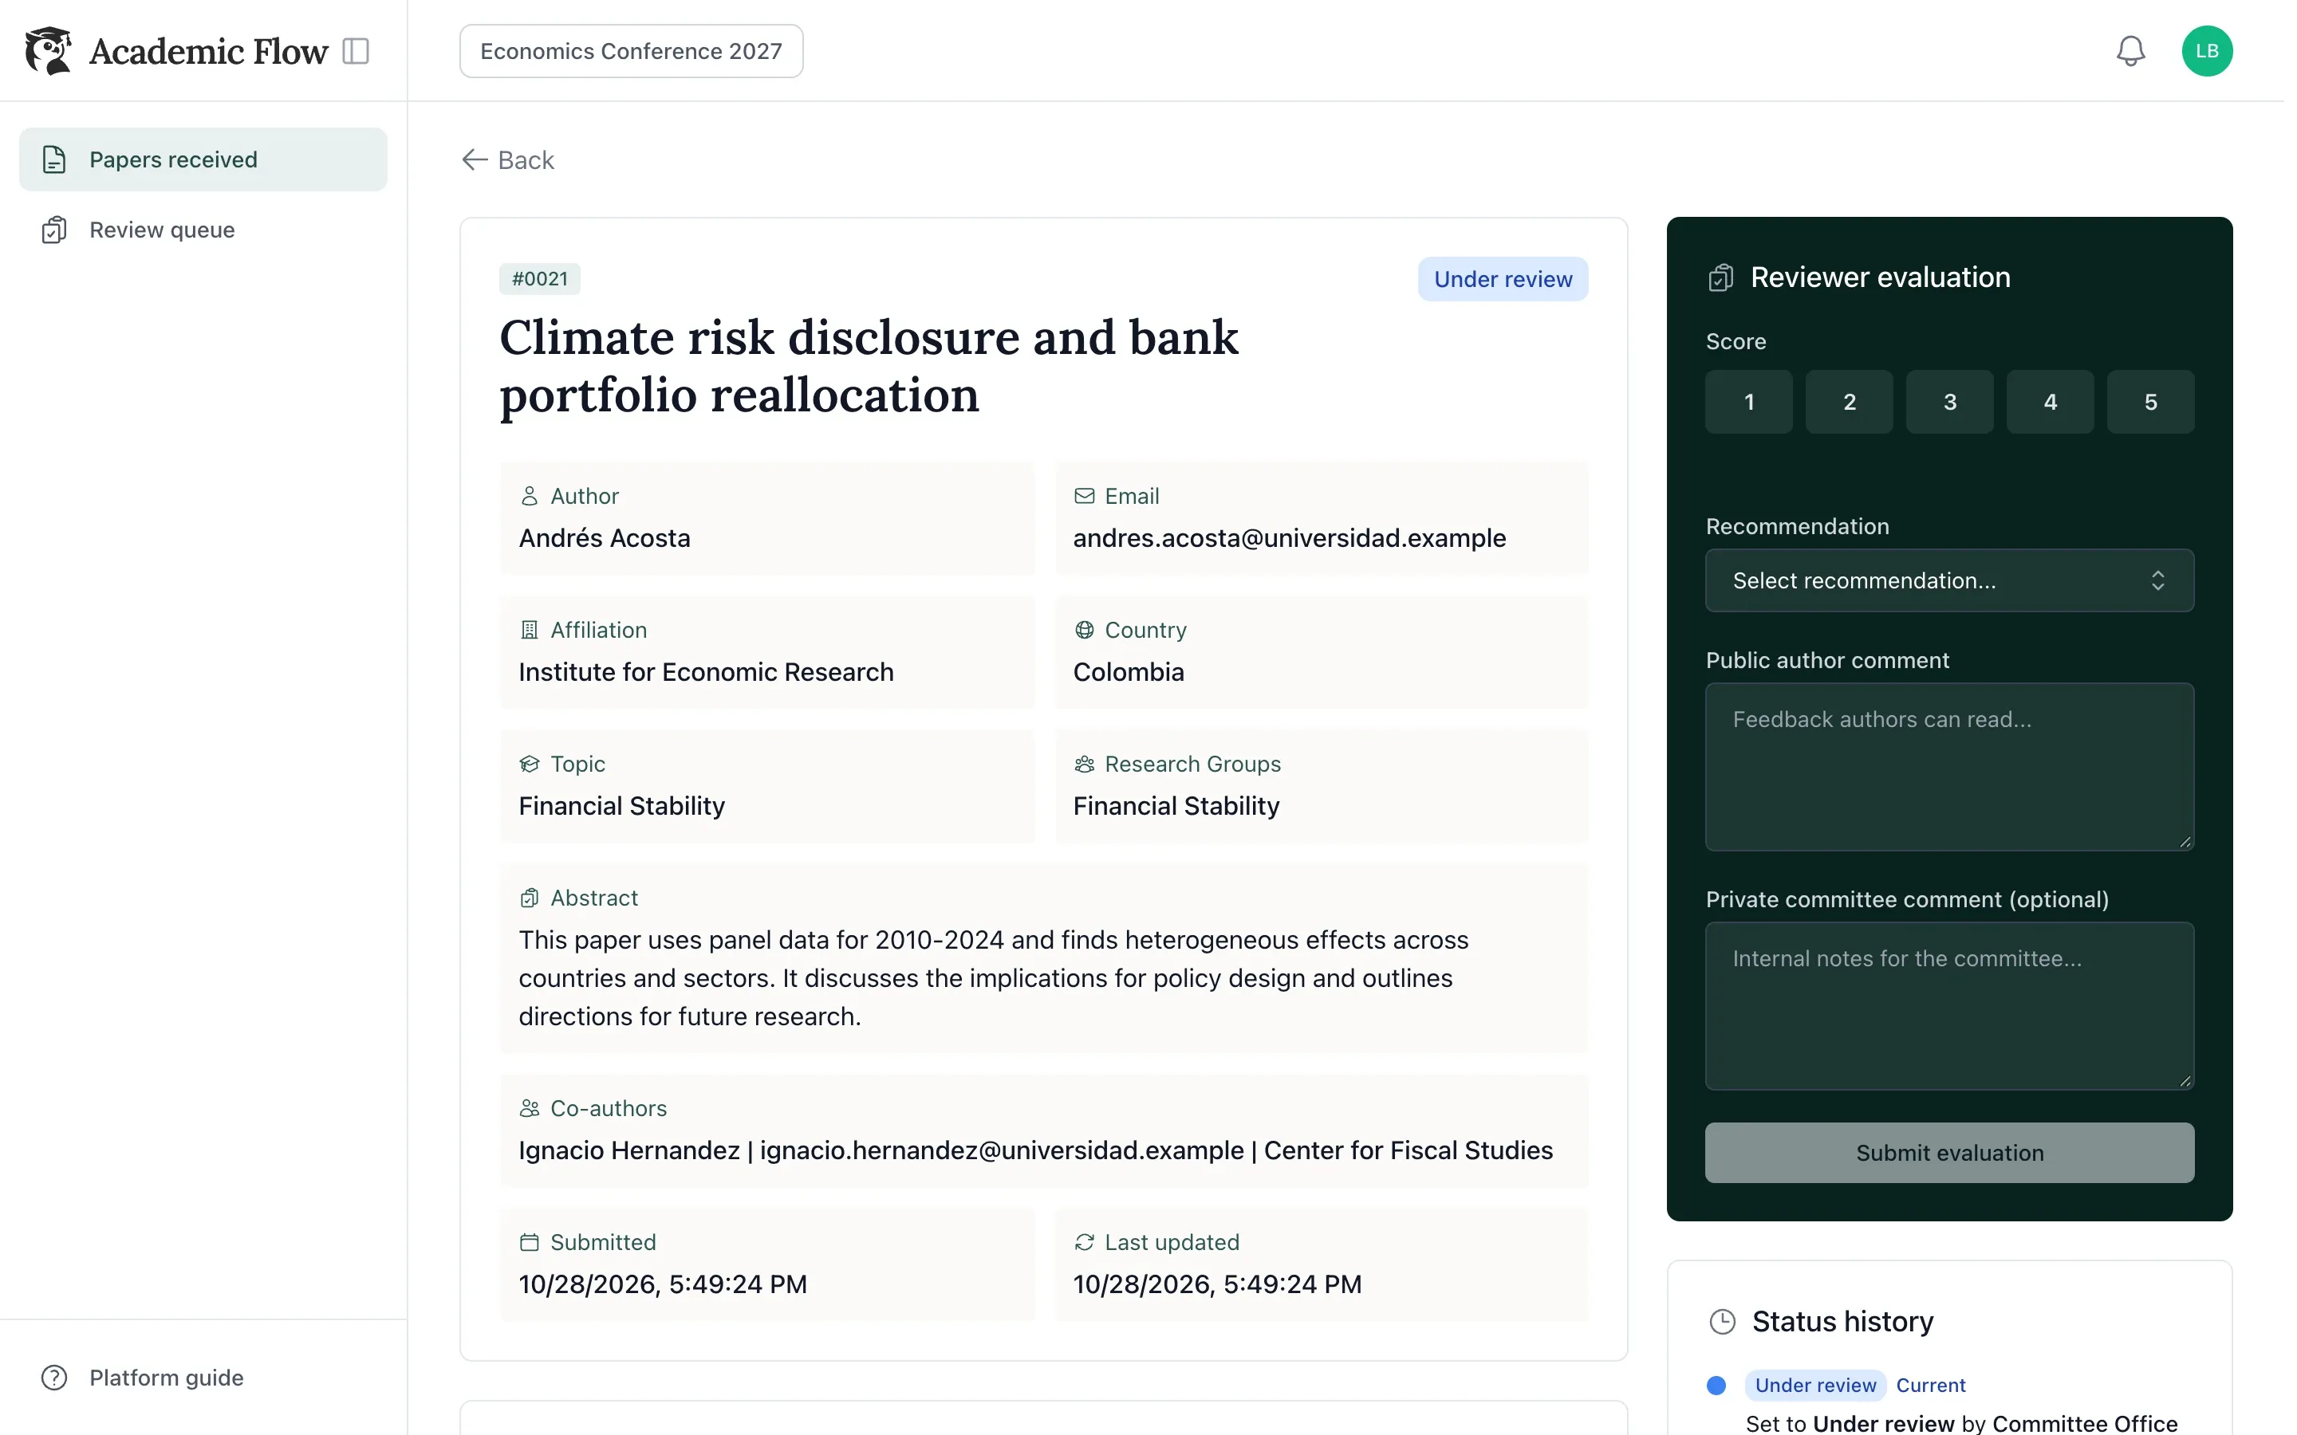Select score 1
This screenshot has height=1435, width=2297.
pyautogui.click(x=1748, y=402)
